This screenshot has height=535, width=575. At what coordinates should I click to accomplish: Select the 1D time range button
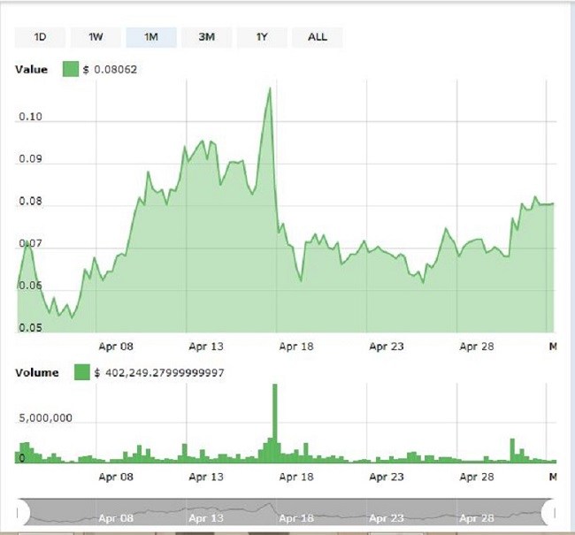point(40,37)
